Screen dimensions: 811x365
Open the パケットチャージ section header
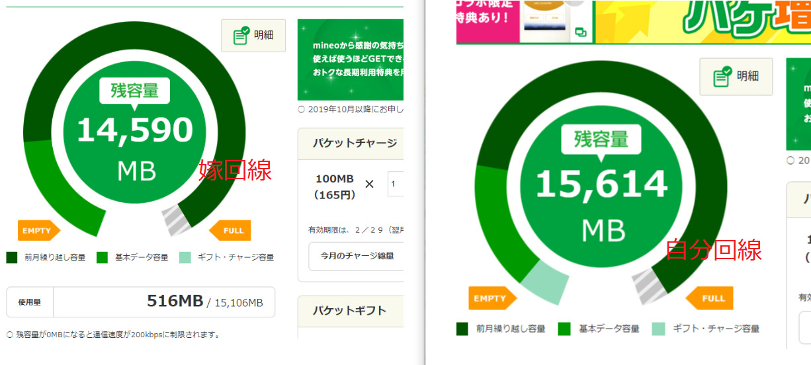351,143
